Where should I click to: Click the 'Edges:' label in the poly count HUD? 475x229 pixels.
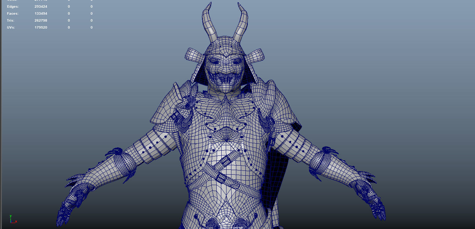pos(13,7)
